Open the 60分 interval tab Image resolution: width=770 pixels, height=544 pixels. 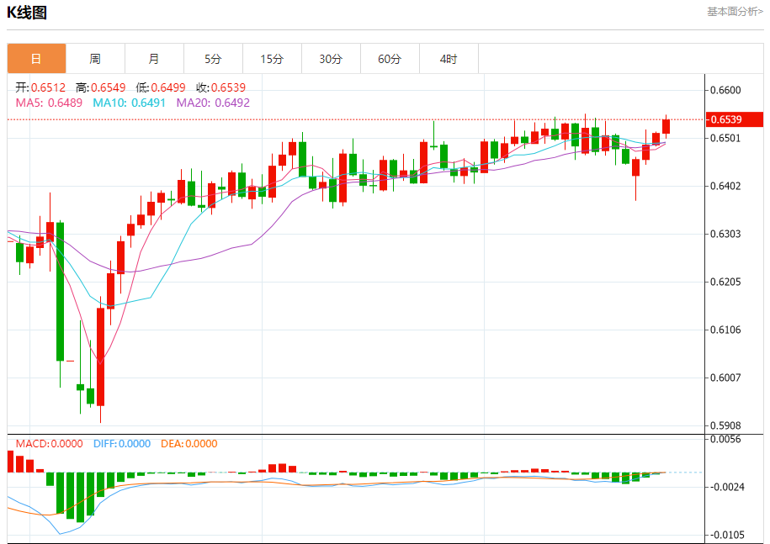(x=390, y=59)
